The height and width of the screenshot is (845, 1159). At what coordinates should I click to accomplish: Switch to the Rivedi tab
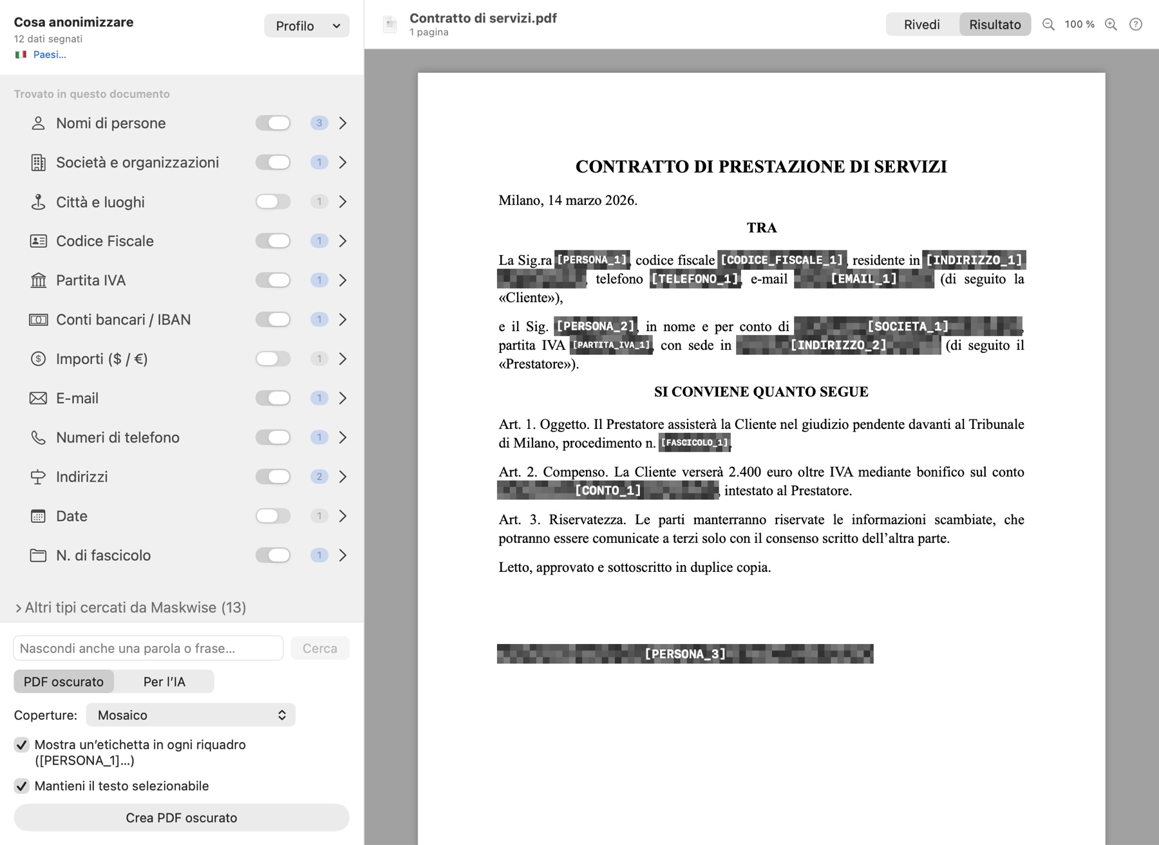pyautogui.click(x=922, y=24)
